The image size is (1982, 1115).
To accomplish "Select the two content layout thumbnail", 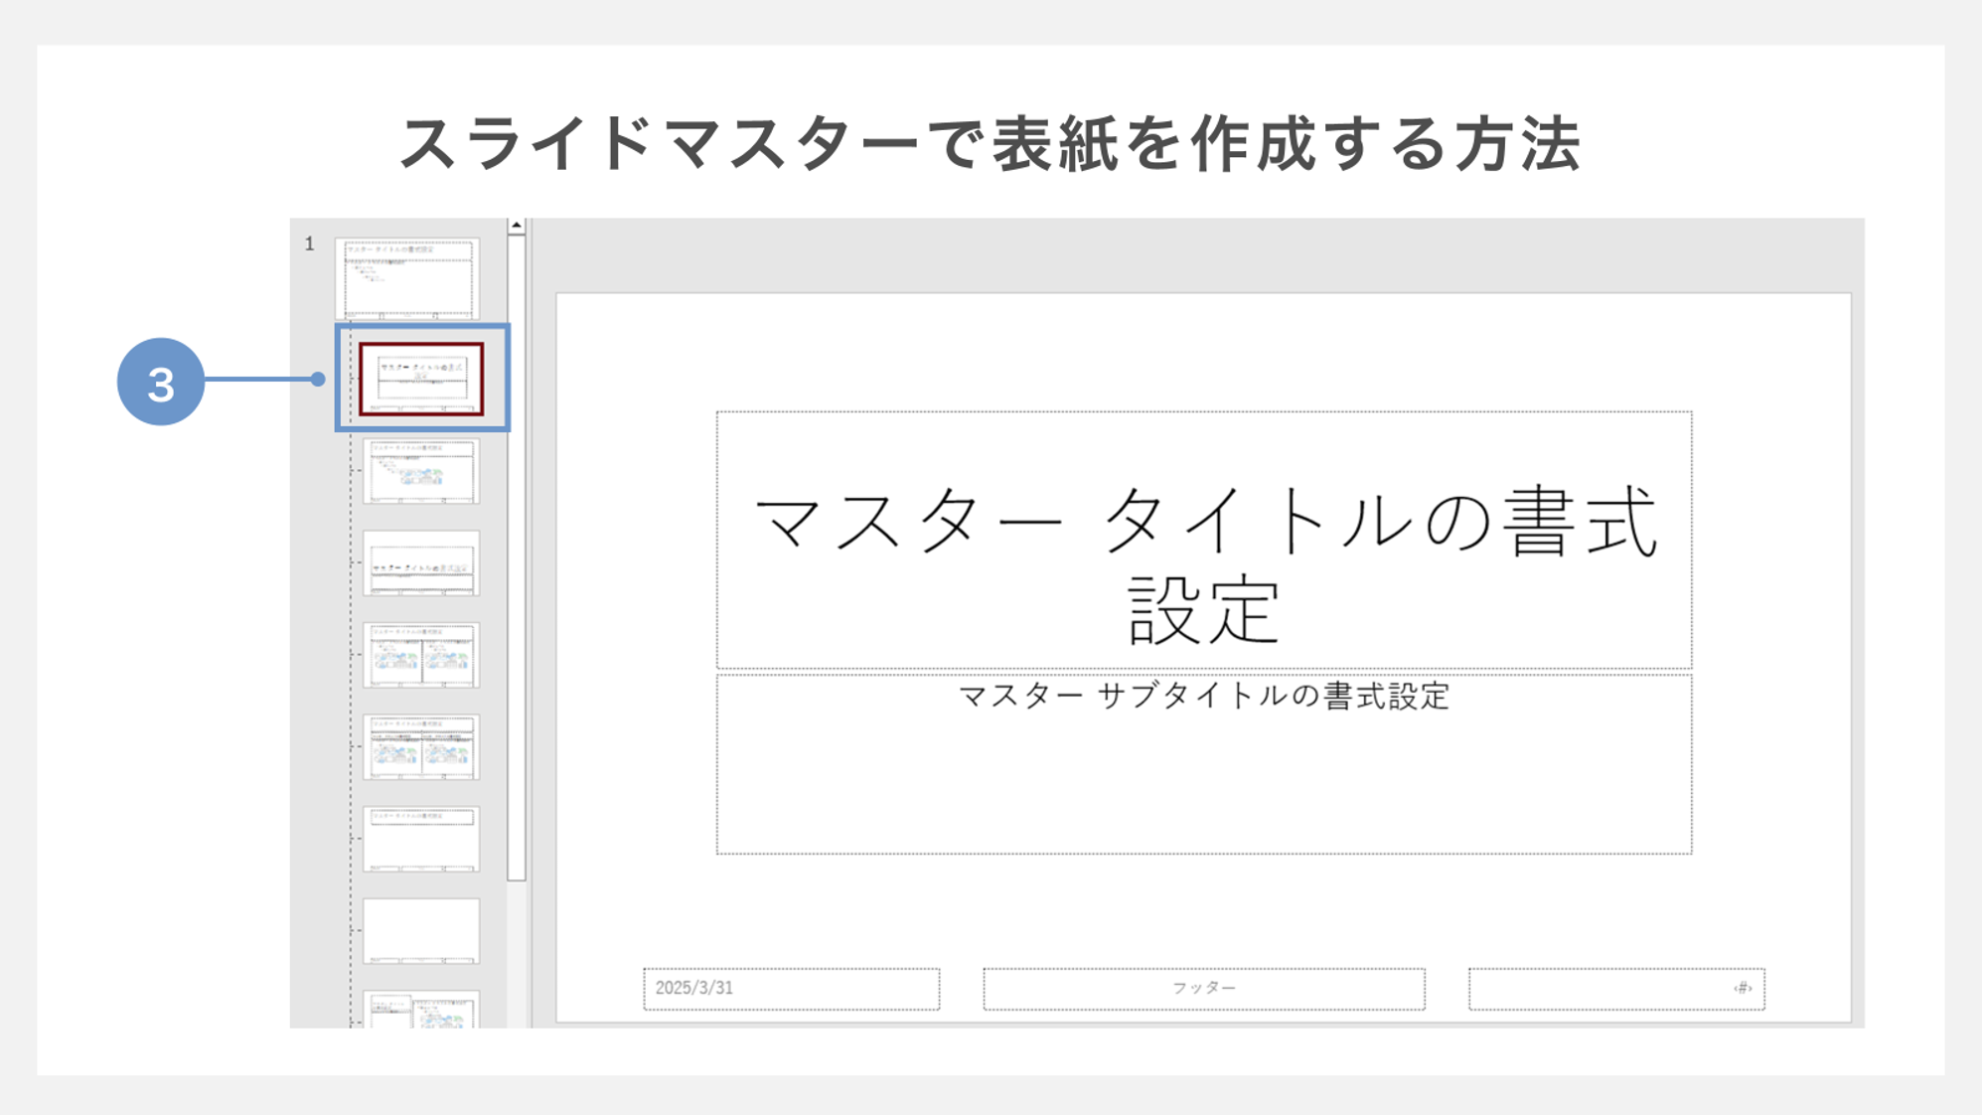I will tap(420, 653).
